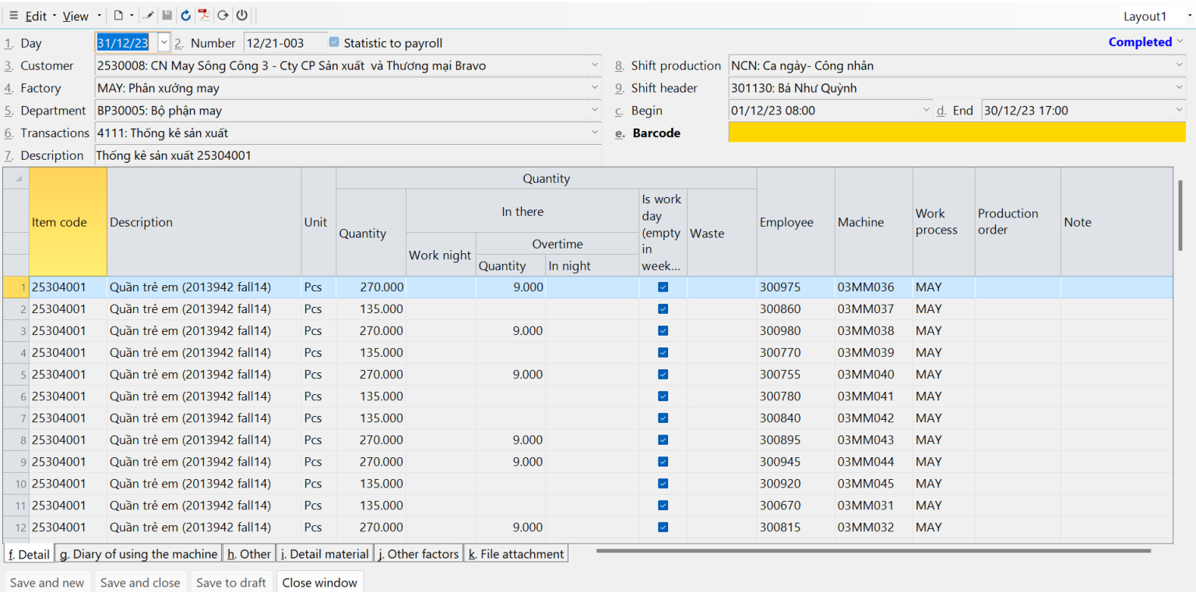Click the pencil edit icon on toolbar
Screen dimensions: 1196x592
tap(149, 15)
